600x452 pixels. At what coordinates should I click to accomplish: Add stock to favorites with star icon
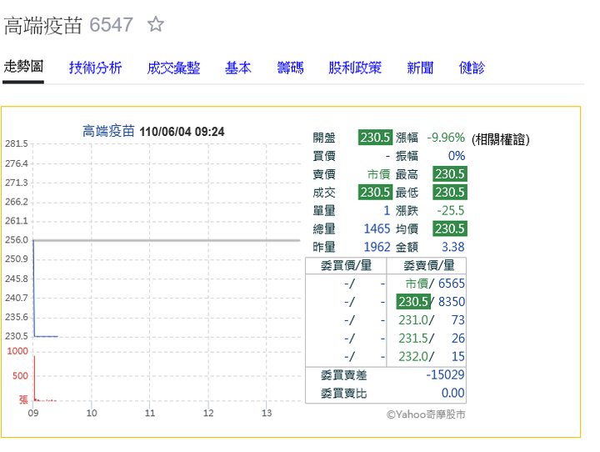[x=156, y=24]
